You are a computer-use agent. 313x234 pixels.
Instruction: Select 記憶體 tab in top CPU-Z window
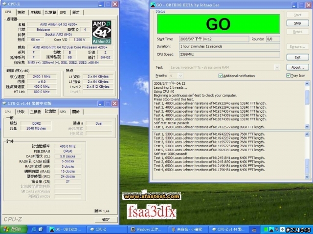50,12
